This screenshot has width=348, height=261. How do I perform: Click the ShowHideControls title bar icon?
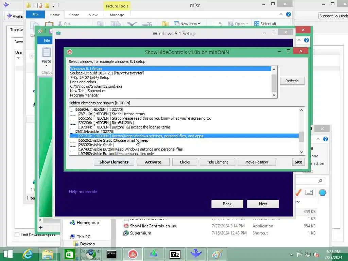pyautogui.click(x=70, y=52)
